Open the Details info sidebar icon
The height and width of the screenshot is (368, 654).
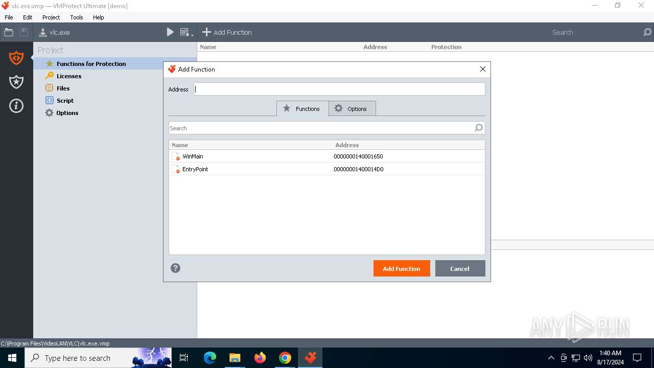[16, 106]
